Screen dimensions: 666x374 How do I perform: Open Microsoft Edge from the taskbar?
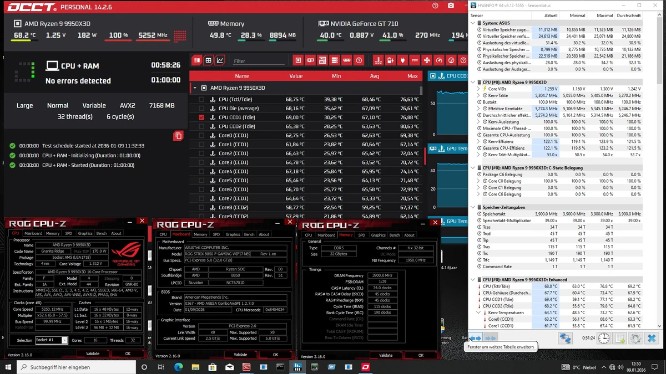click(x=179, y=367)
